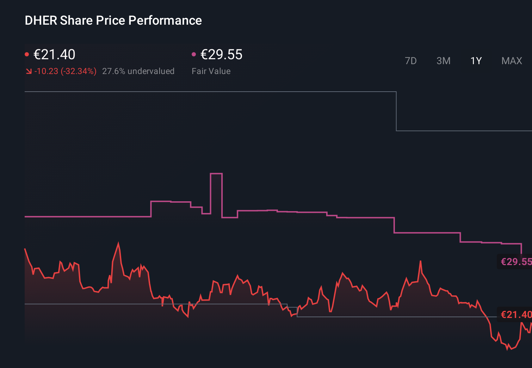
Task: Toggle the pink Fair Value legend dot
Action: (x=193, y=54)
